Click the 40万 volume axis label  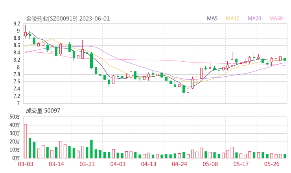tap(15, 125)
